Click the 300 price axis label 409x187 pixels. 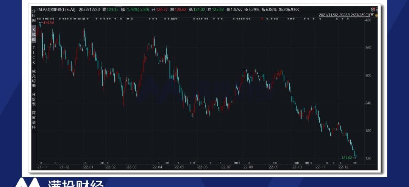(x=368, y=75)
